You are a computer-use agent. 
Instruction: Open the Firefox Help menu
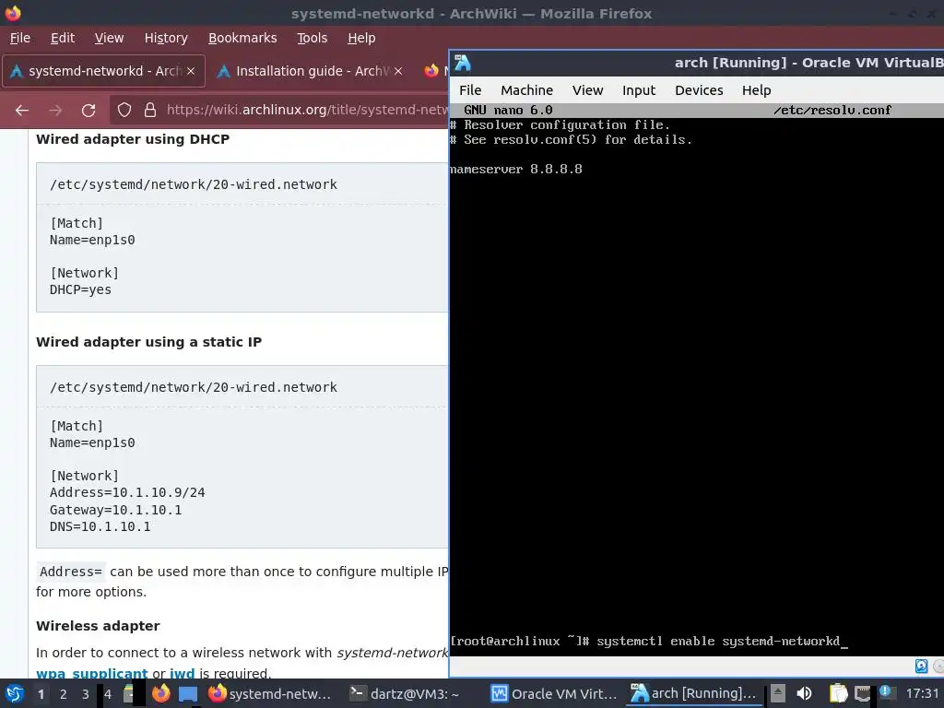[361, 38]
